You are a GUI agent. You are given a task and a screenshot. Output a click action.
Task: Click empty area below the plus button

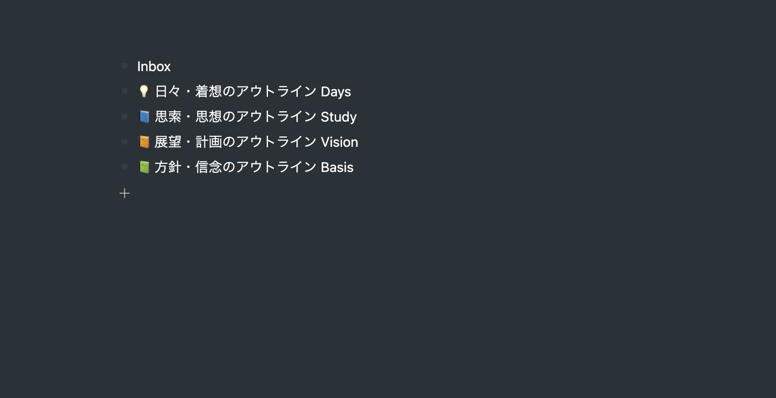271,270
